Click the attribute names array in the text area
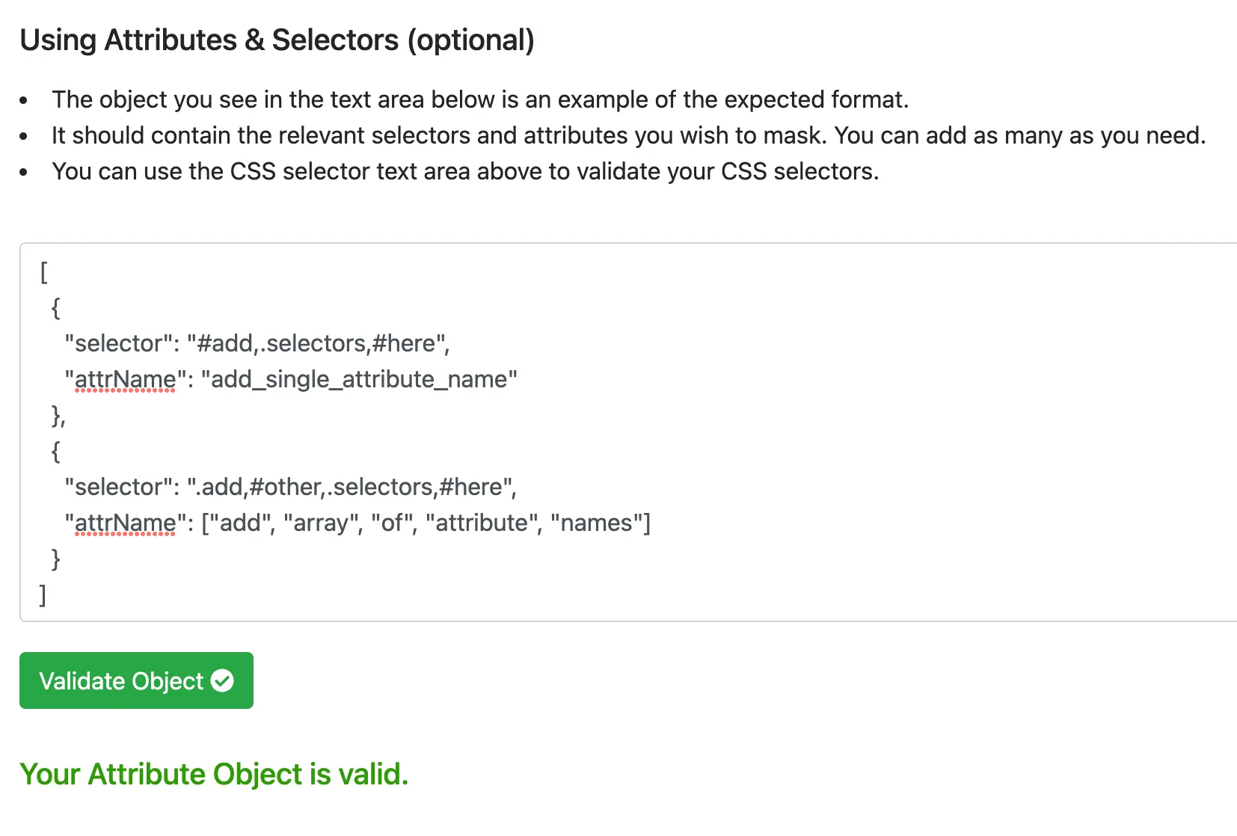The image size is (1237, 836). tap(426, 523)
